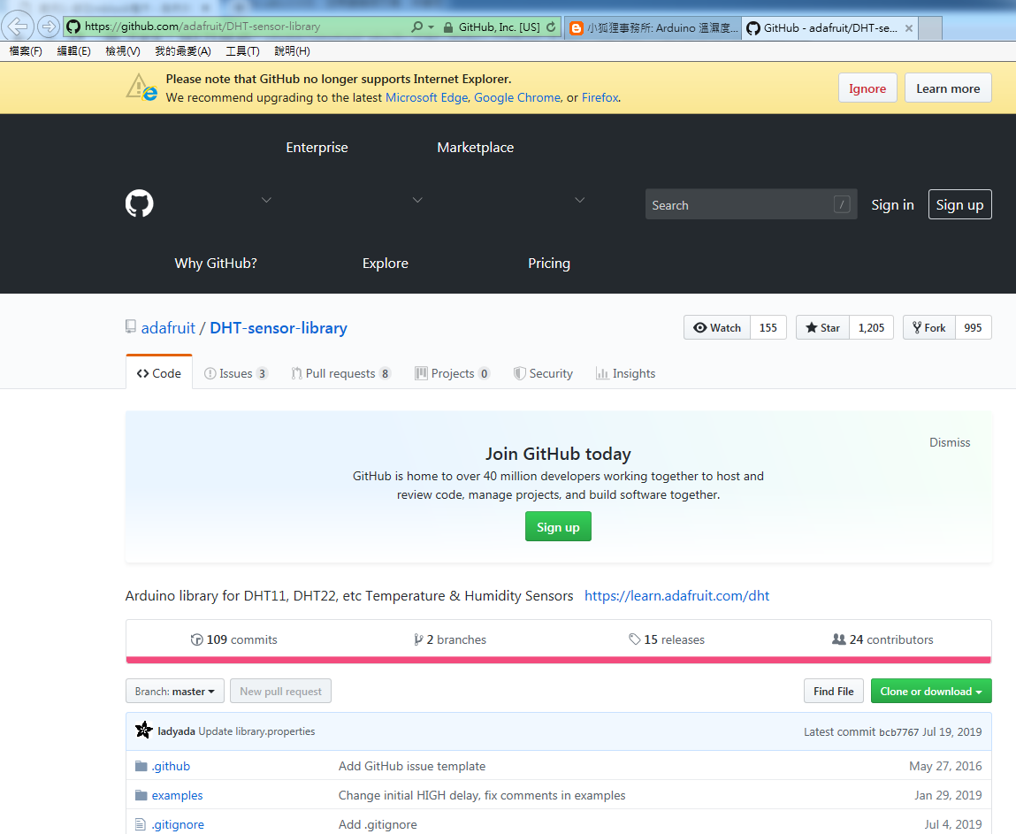
Task: Open the Projects tab
Action: coord(452,373)
